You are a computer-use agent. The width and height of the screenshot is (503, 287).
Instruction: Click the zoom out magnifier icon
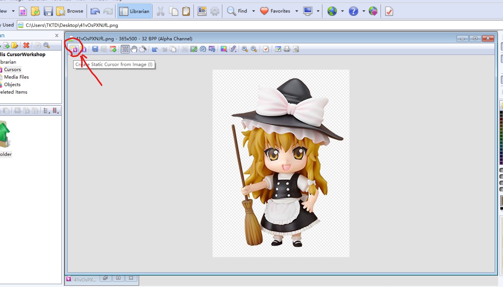(x=254, y=49)
